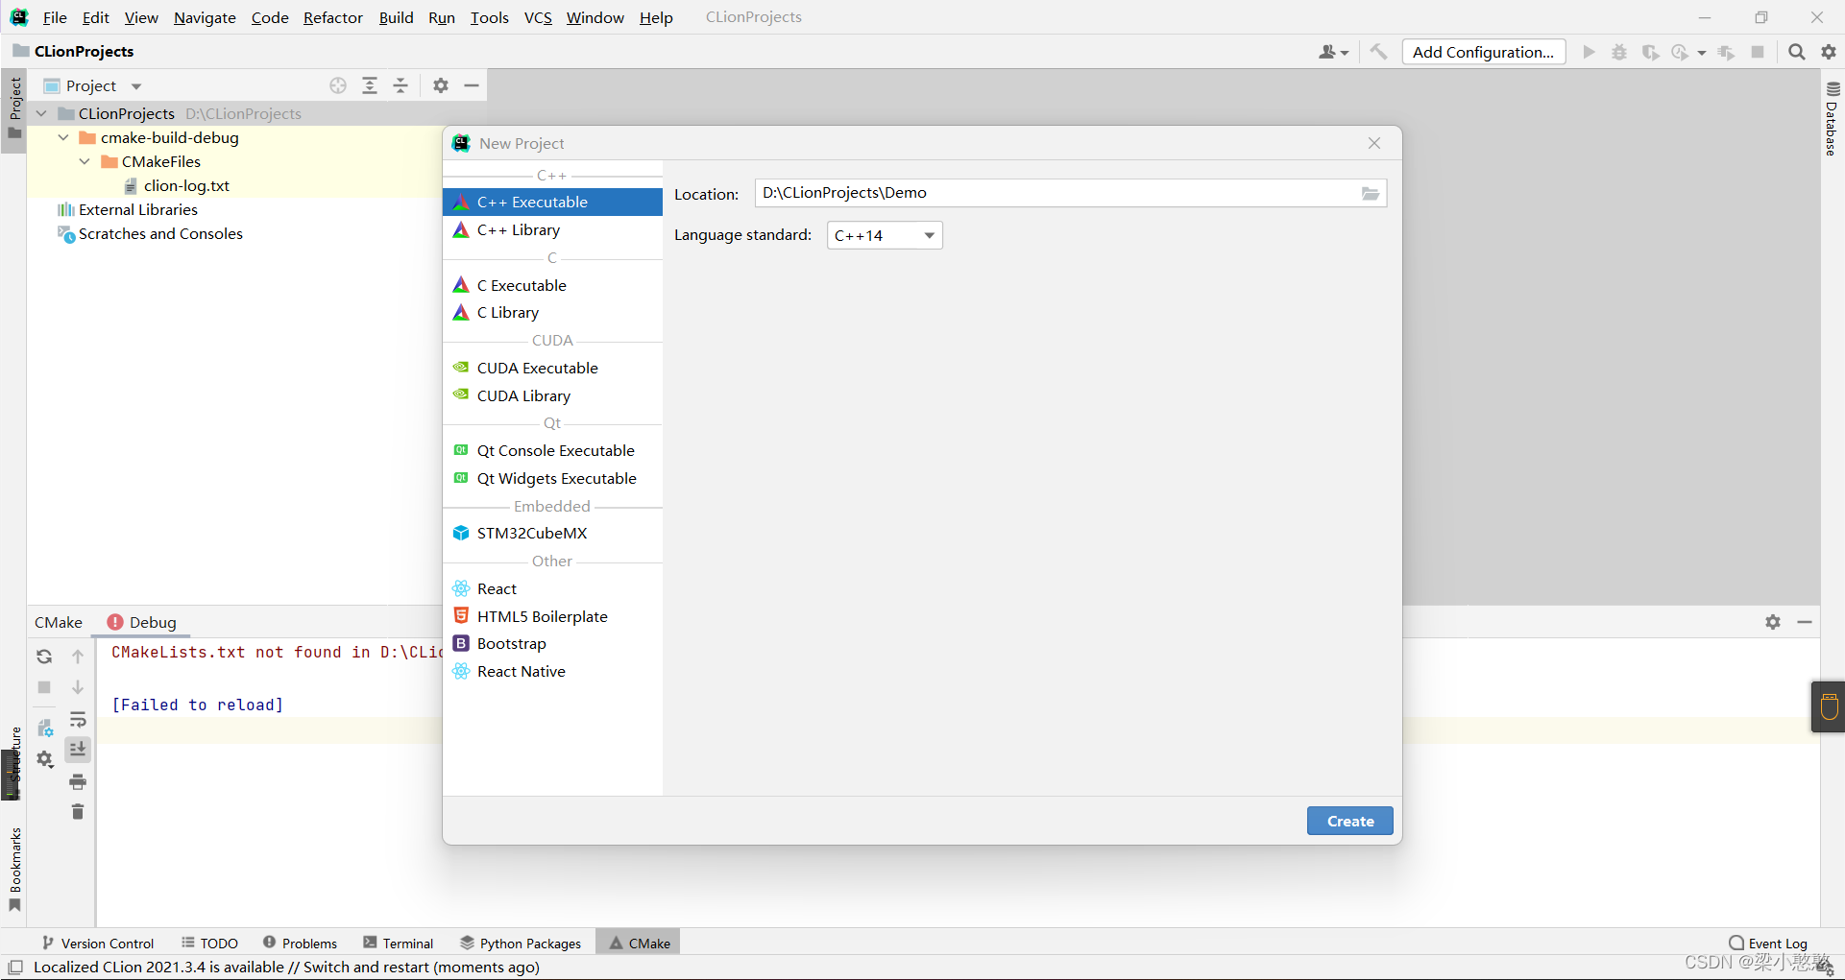The height and width of the screenshot is (980, 1845).
Task: Open the Tools menu
Action: (489, 17)
